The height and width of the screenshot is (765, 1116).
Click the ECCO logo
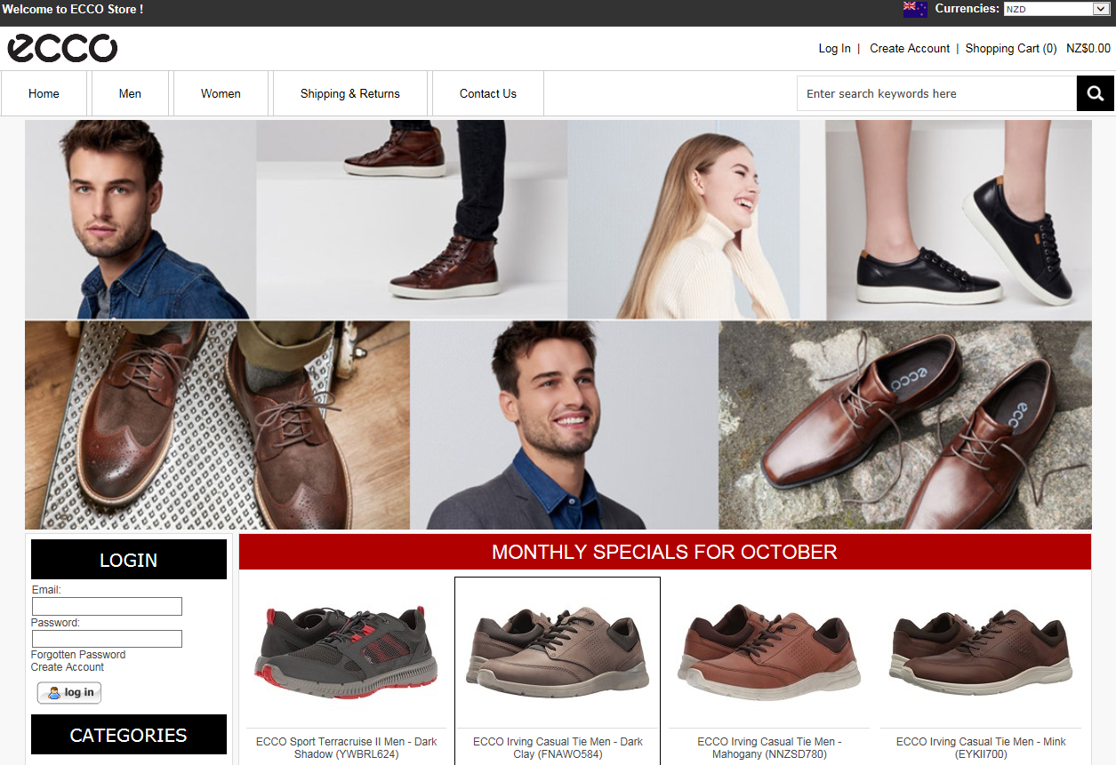[x=62, y=48]
